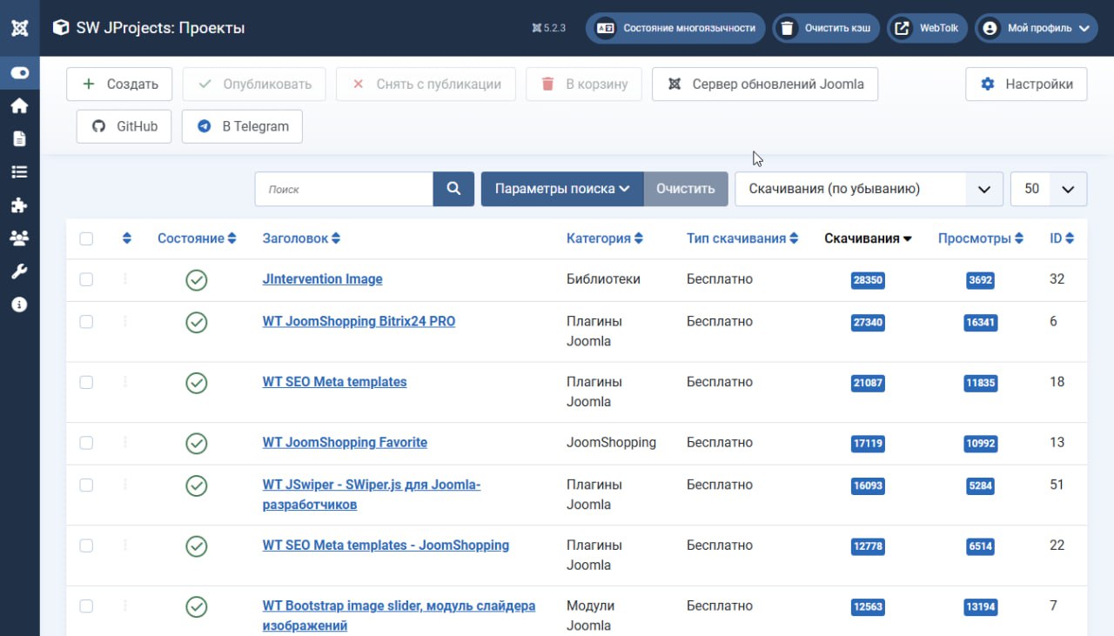The width and height of the screenshot is (1114, 636).
Task: Click status icon for WT JSwiper row
Action: click(x=197, y=485)
